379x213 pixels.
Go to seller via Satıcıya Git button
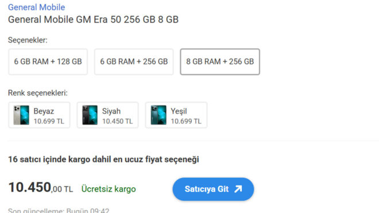[x=213, y=189]
